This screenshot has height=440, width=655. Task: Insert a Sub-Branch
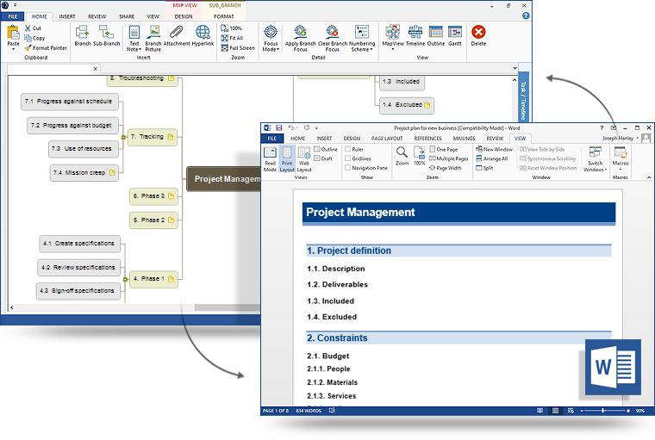click(x=106, y=35)
